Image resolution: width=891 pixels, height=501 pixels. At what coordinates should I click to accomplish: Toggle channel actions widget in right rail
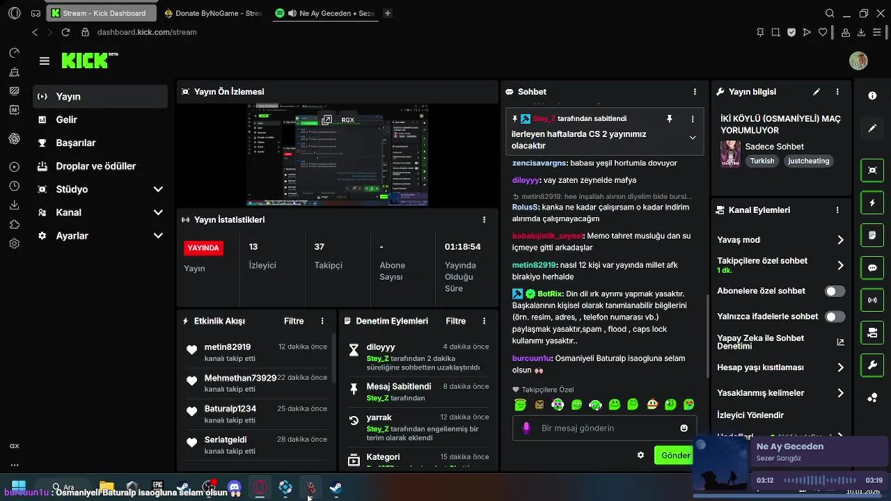(872, 333)
